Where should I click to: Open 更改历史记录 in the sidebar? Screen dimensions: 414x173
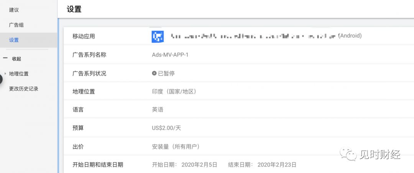[x=24, y=89]
